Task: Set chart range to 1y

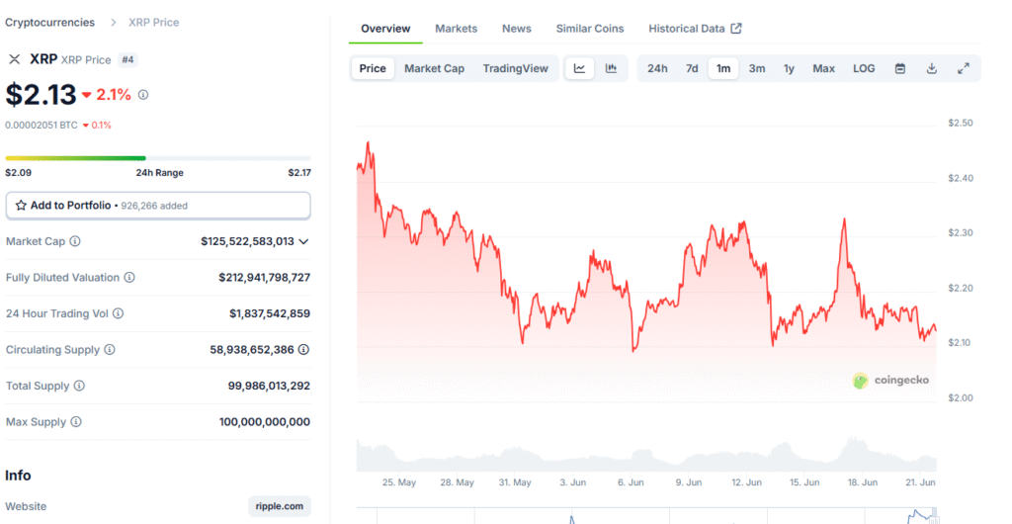Action: [x=789, y=68]
